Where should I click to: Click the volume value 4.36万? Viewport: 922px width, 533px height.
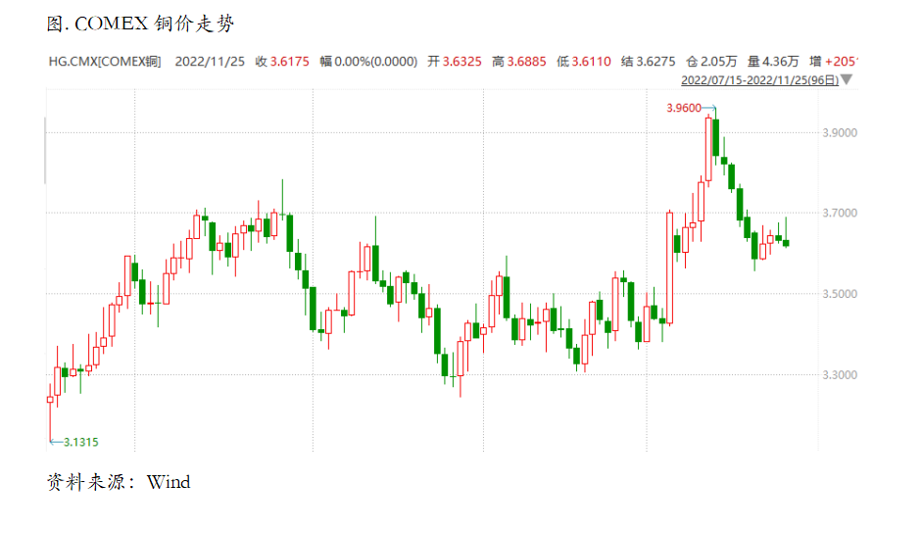click(781, 61)
